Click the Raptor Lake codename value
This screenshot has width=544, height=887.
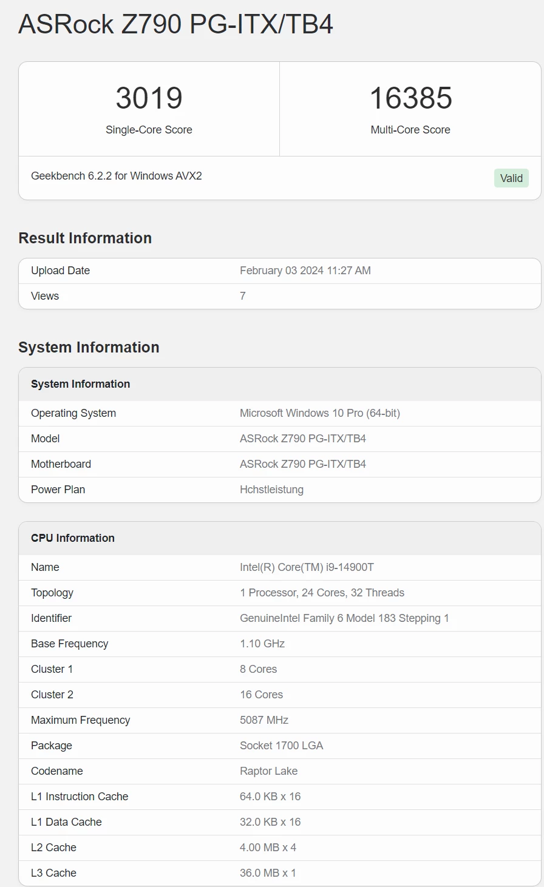pos(268,771)
